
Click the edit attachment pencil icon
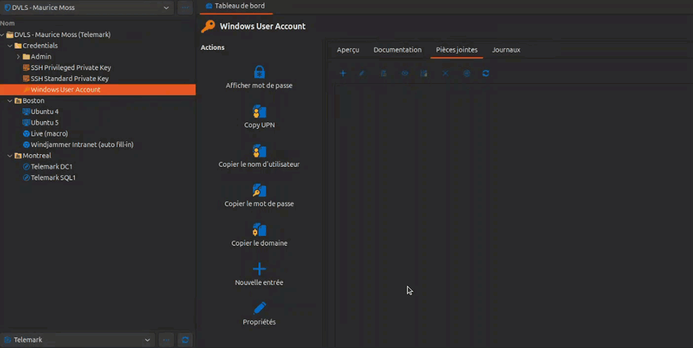361,73
